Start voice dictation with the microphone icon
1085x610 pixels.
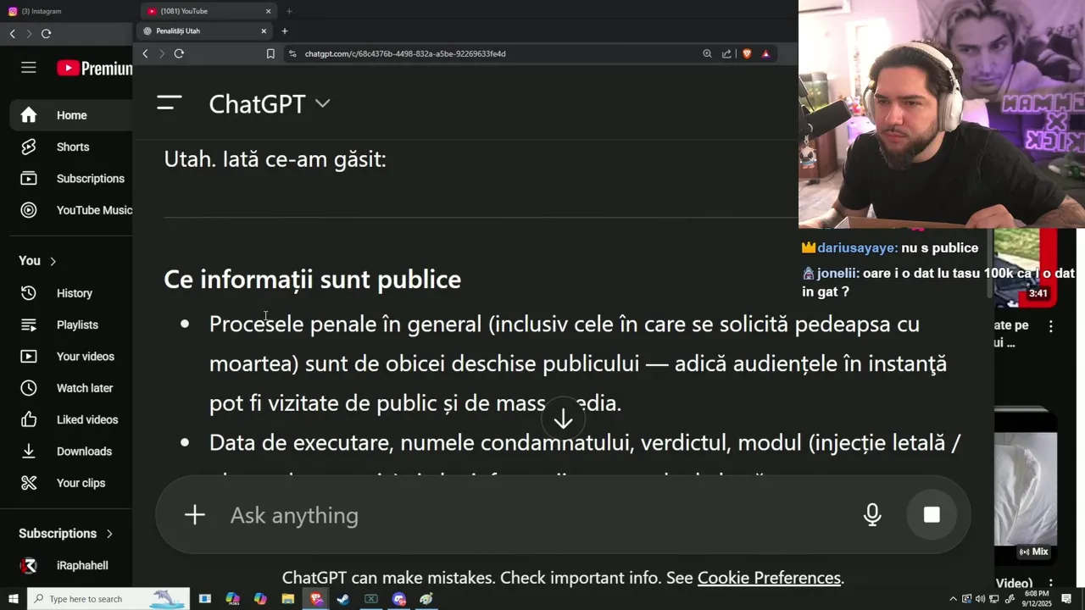pyautogui.click(x=872, y=515)
